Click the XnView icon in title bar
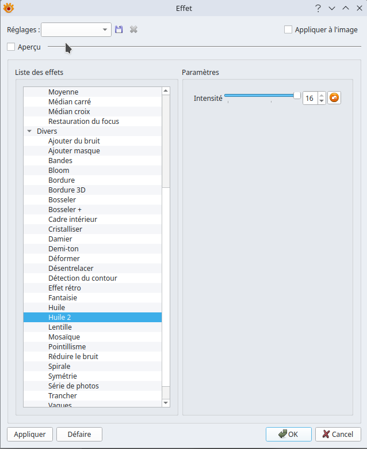 click(8, 8)
